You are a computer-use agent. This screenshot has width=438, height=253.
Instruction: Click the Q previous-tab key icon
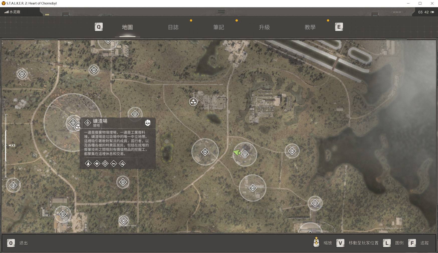click(99, 27)
